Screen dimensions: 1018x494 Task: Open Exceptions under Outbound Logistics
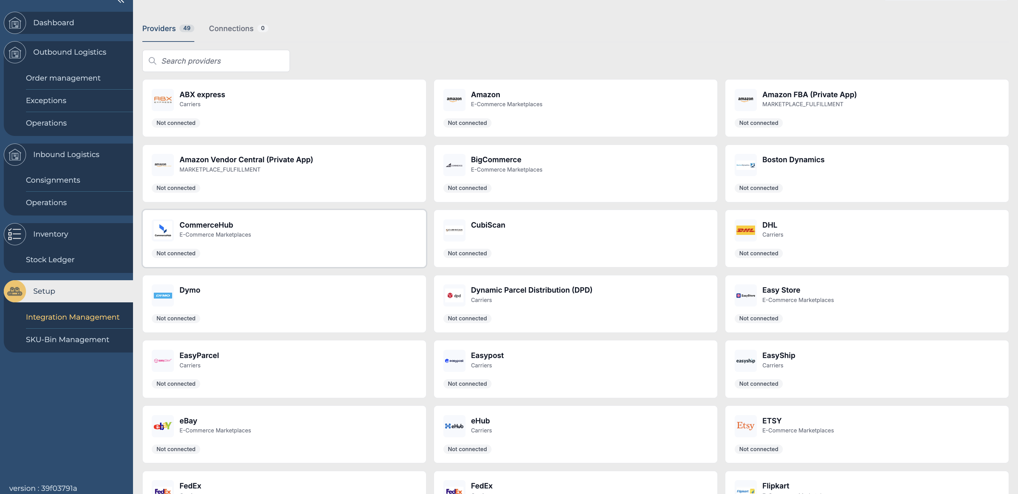pyautogui.click(x=46, y=101)
